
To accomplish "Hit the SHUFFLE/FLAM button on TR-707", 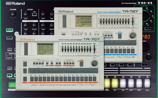I will [x=47, y=63].
